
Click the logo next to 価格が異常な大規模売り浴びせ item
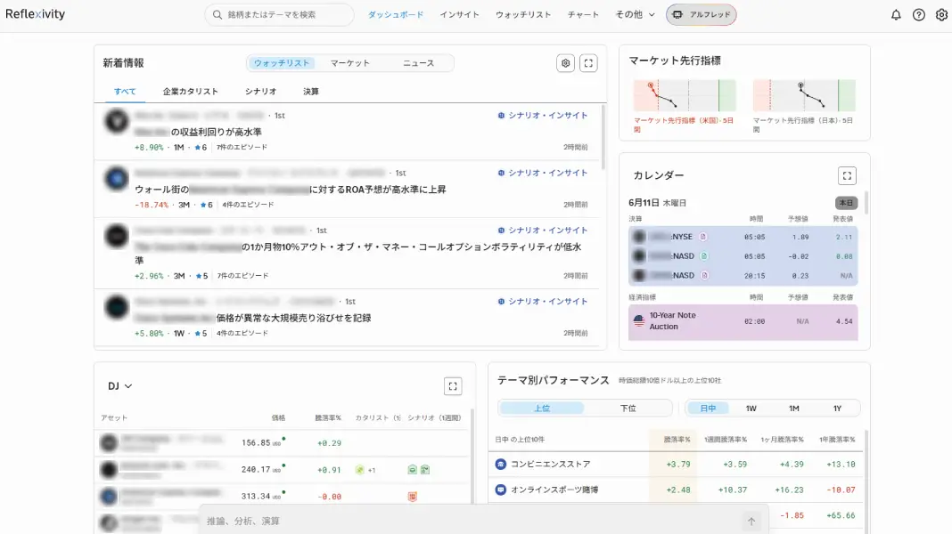[116, 307]
